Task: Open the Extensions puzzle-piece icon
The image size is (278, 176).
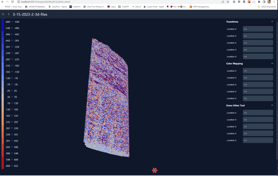Action: point(259,2)
